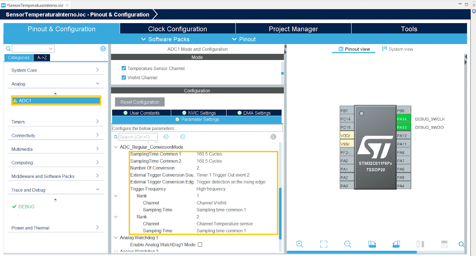Uncheck the Vrefint Channel checkbox
This screenshot has width=476, height=256.
pyautogui.click(x=124, y=77)
